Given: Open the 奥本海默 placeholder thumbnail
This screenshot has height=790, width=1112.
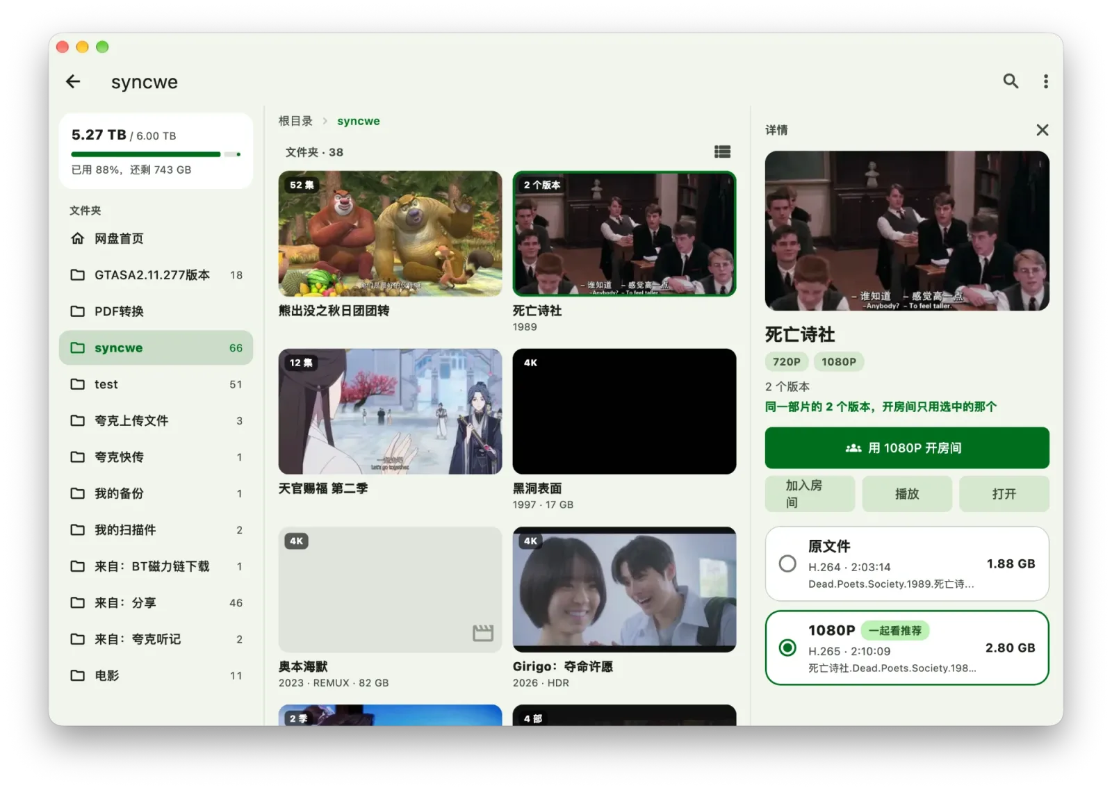Looking at the screenshot, I should [390, 589].
